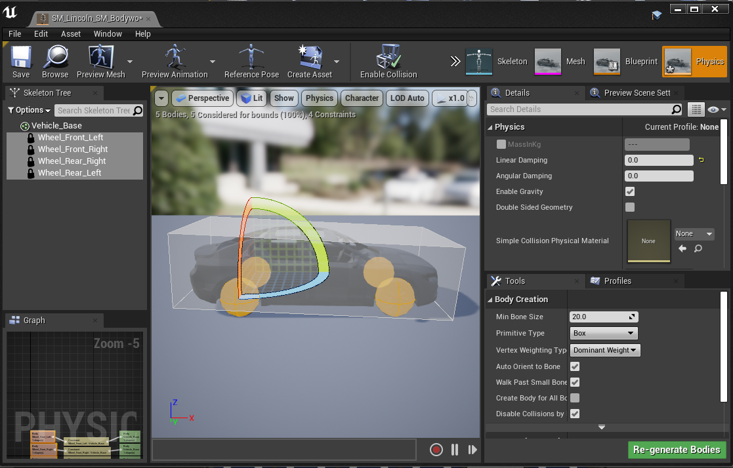Click the Lit view mode button

click(251, 98)
